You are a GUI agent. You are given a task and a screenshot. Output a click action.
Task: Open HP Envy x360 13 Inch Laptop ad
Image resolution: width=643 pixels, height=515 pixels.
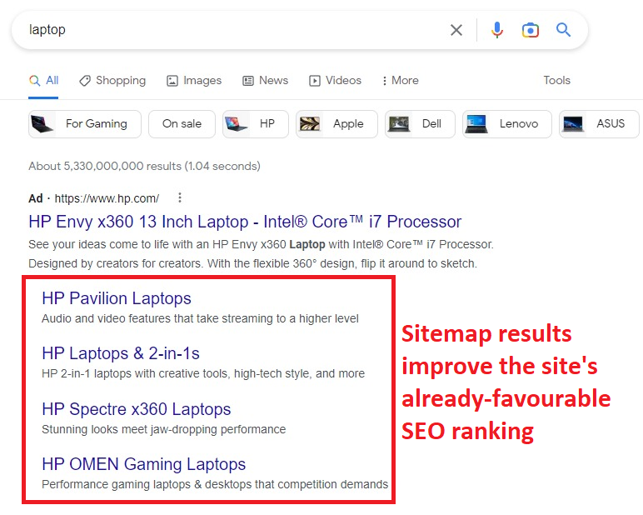pyautogui.click(x=245, y=222)
